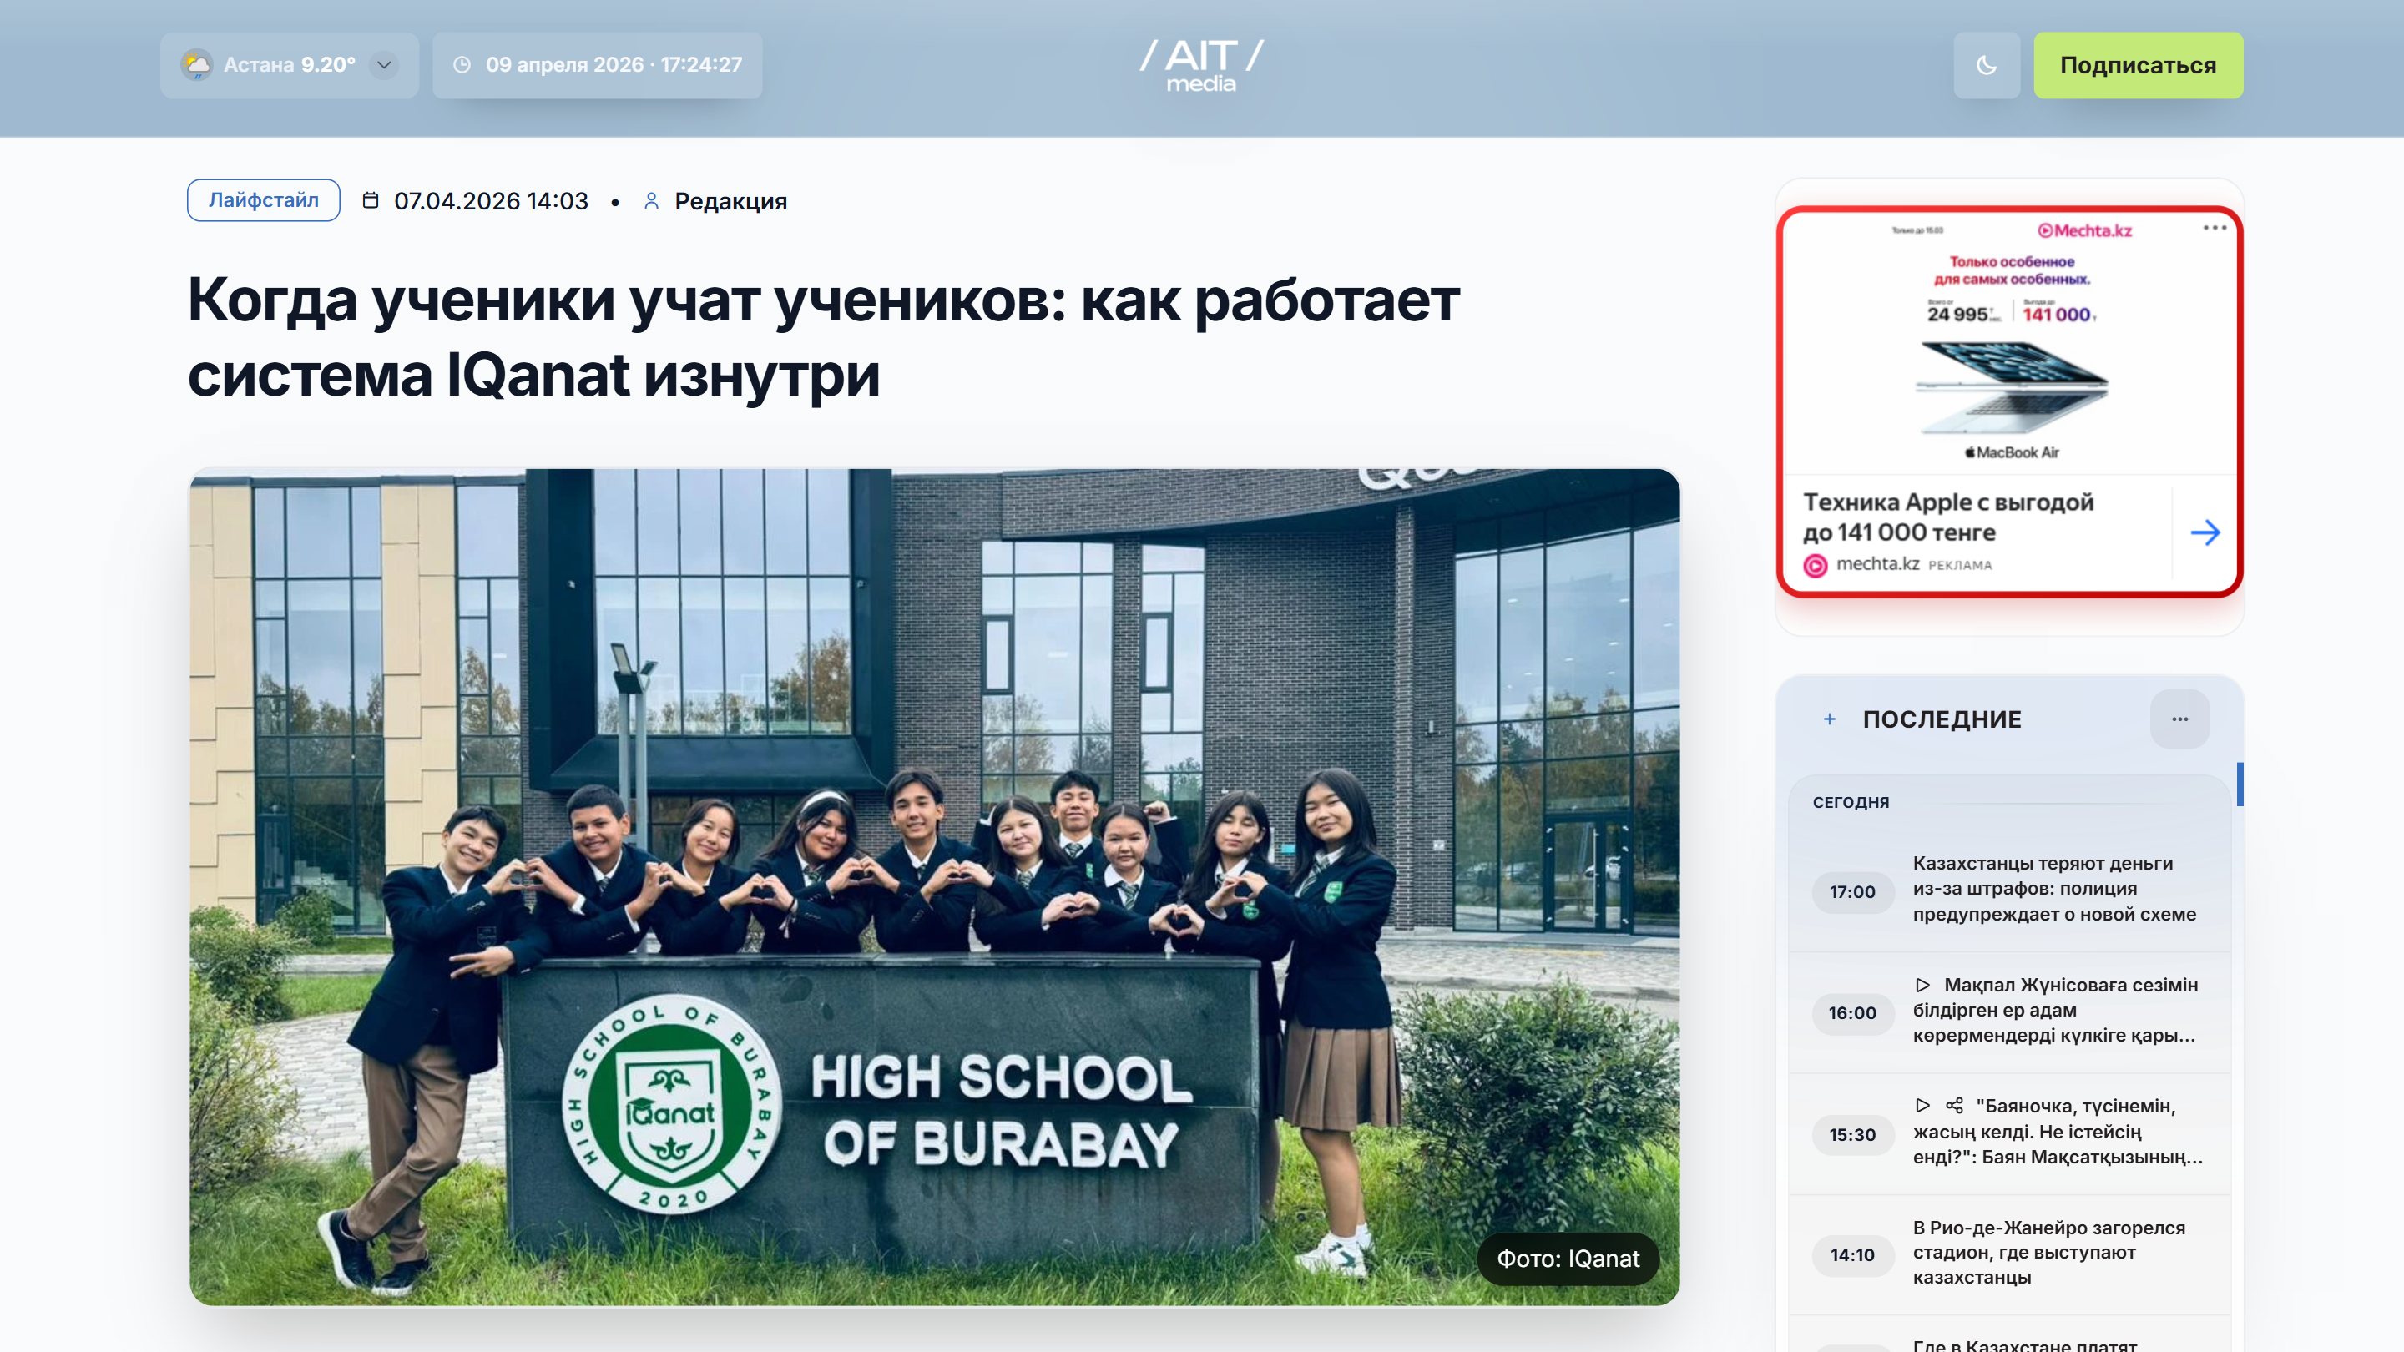Expand the Астана weather dropdown chevron
The height and width of the screenshot is (1352, 2404).
coord(385,65)
